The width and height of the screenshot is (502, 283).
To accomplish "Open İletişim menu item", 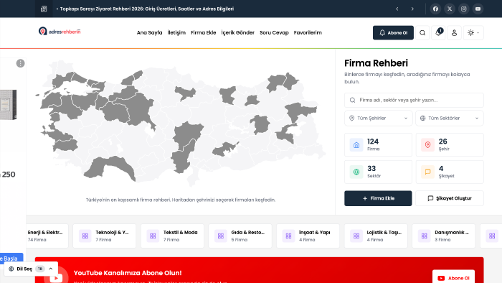I will click(176, 33).
